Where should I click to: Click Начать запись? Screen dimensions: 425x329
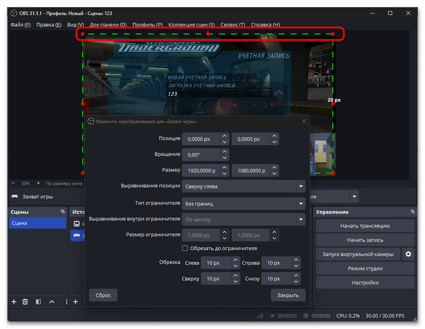point(365,240)
